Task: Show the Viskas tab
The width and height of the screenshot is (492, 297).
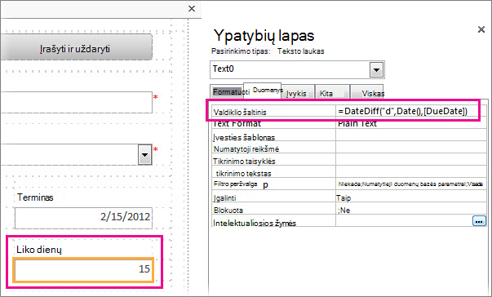Action: coord(367,93)
